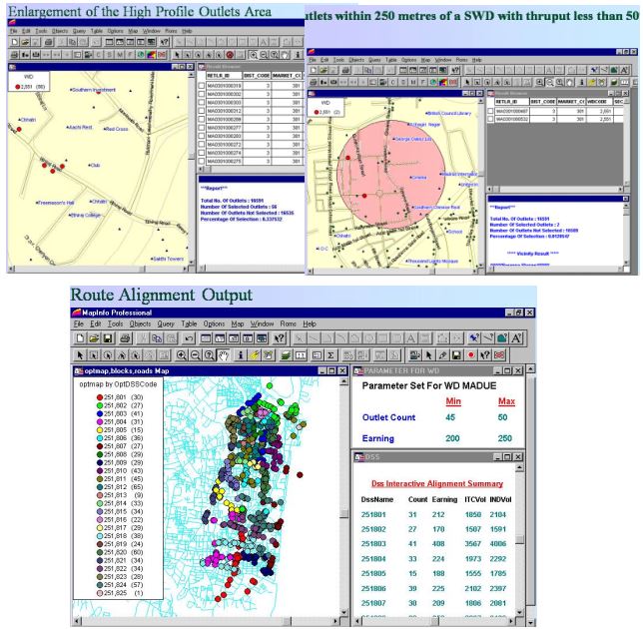Viewport: 643px width, 629px height.
Task: Tick first row checkbox in High Profile Outlets browser
Action: (202, 86)
